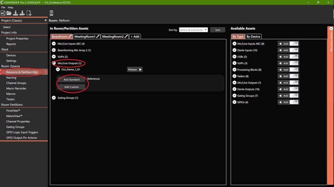Expand available USBs (2)
The height and width of the screenshot is (187, 334).
(234, 57)
